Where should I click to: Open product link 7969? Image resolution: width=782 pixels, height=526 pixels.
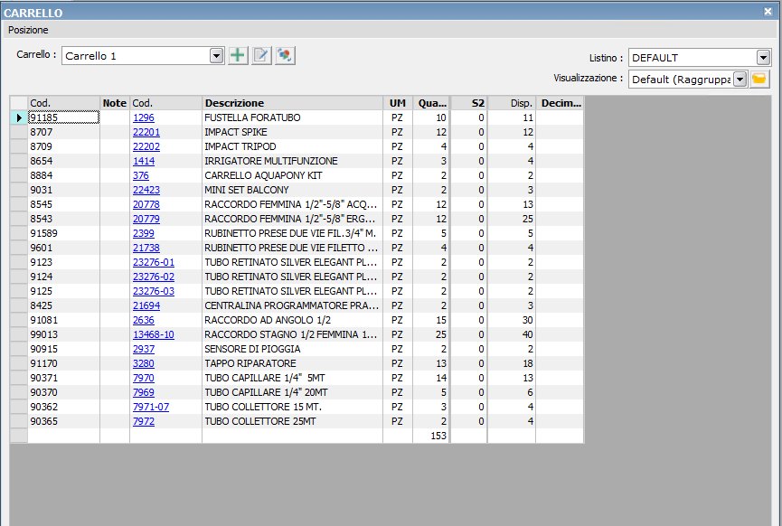(144, 392)
